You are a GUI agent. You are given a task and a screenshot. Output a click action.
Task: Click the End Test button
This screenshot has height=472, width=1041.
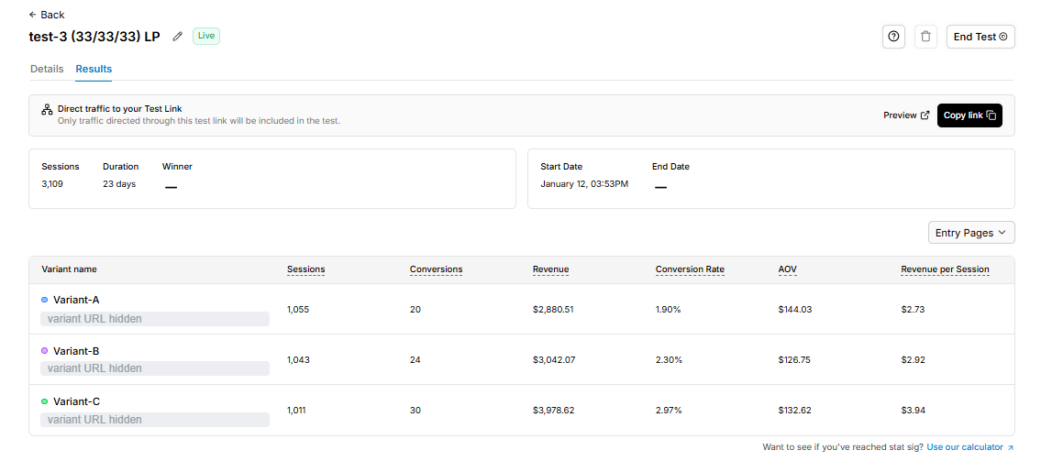coord(980,37)
